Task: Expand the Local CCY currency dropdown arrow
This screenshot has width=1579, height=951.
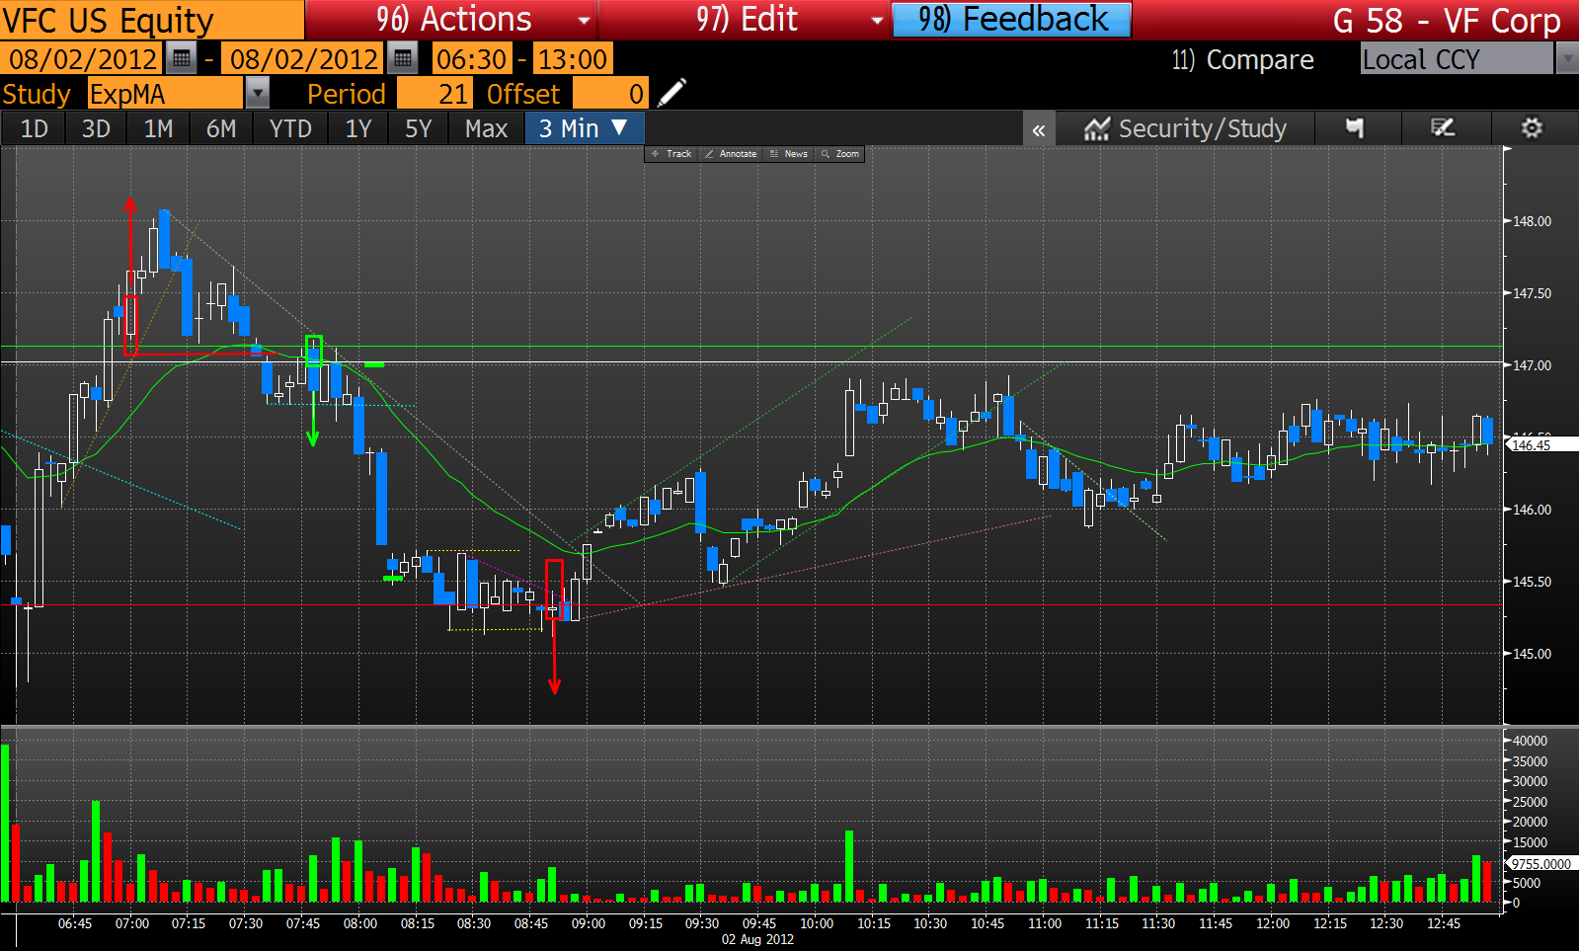Action: point(1567,59)
